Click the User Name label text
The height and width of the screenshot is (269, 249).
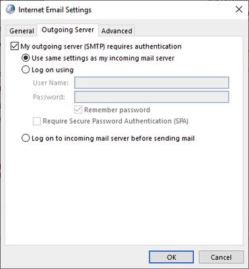(x=50, y=83)
